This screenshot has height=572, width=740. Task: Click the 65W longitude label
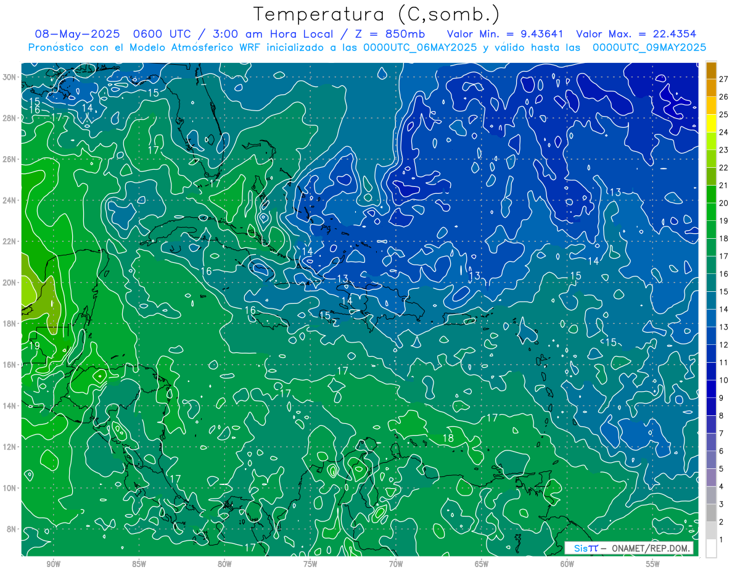pos(482,564)
